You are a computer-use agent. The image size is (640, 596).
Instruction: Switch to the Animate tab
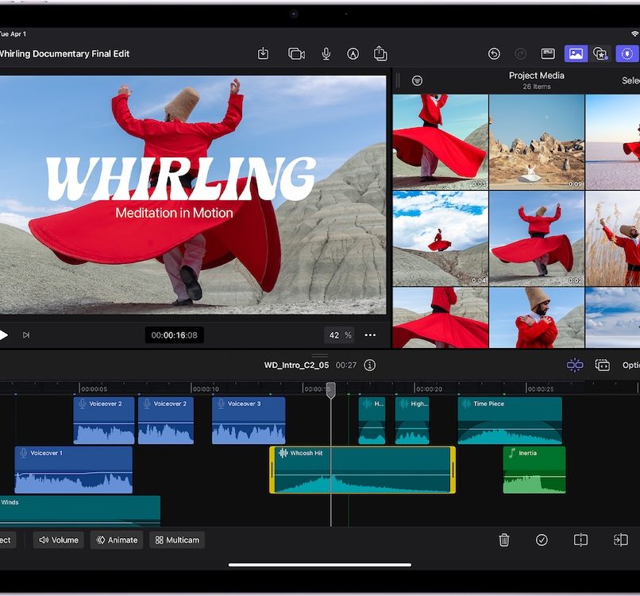[117, 540]
